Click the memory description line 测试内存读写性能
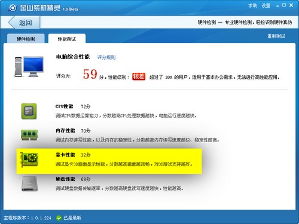The height and width of the screenshot is (224, 299). point(138,140)
